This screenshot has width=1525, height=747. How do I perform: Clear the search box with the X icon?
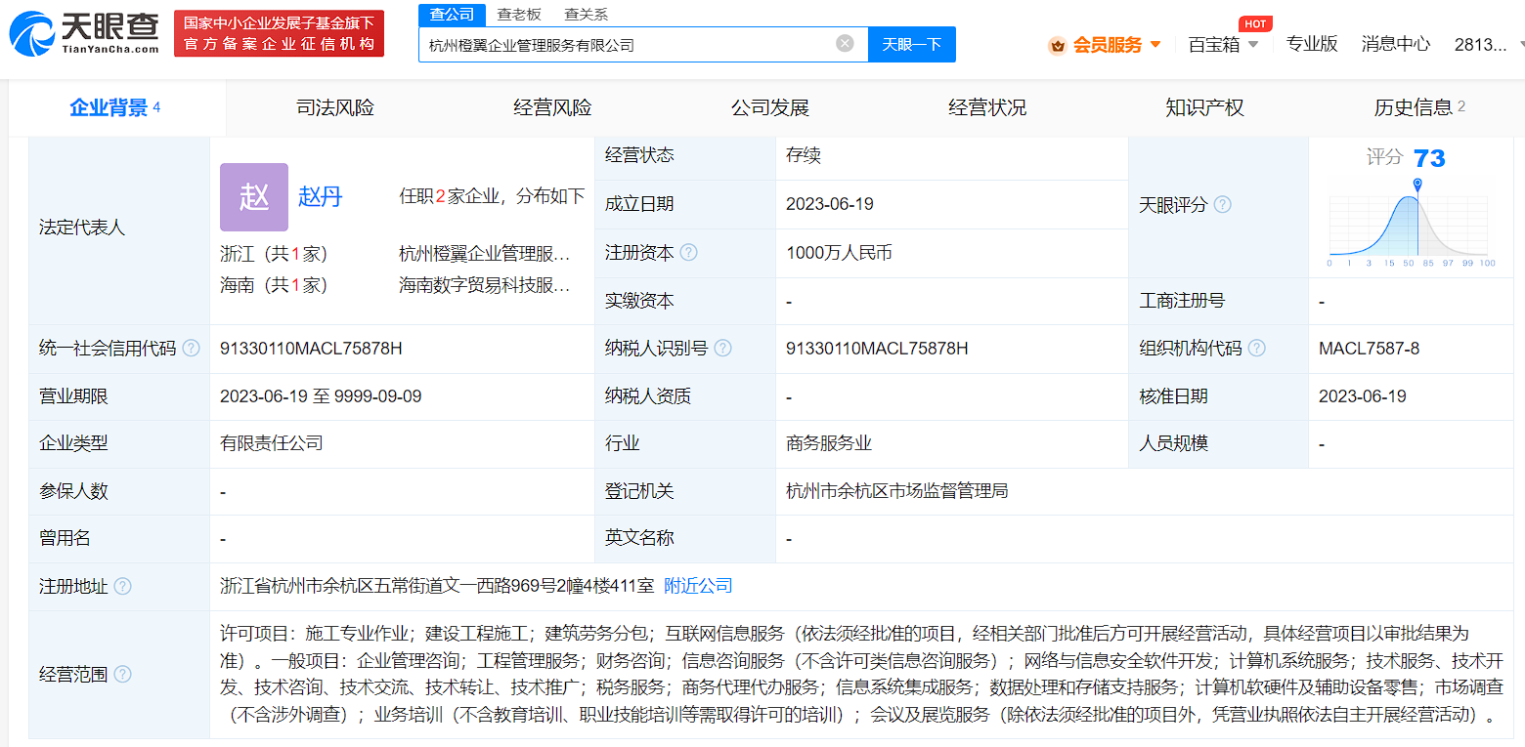coord(845,44)
